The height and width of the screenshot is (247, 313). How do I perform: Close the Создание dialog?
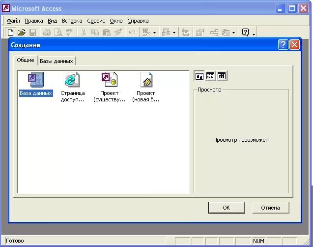pyautogui.click(x=294, y=45)
